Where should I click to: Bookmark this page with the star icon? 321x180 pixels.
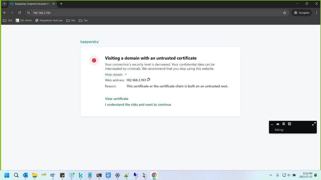tap(285, 13)
